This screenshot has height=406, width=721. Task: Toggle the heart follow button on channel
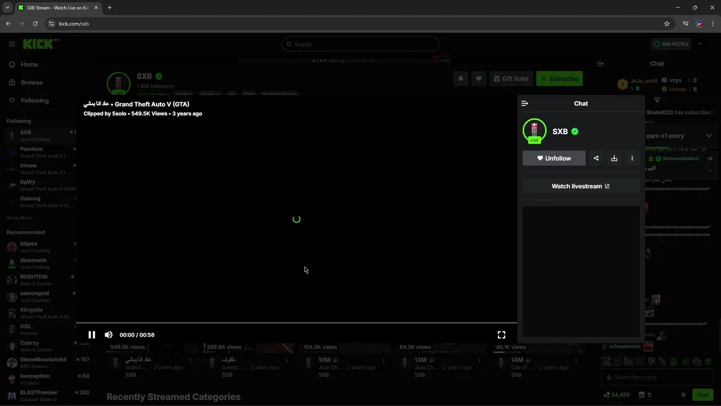[479, 79]
